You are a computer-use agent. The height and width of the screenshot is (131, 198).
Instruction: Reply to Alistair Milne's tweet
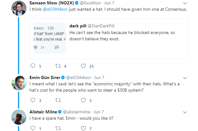tap(33, 128)
